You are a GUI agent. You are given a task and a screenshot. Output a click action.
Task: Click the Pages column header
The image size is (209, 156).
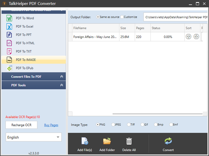(143, 28)
